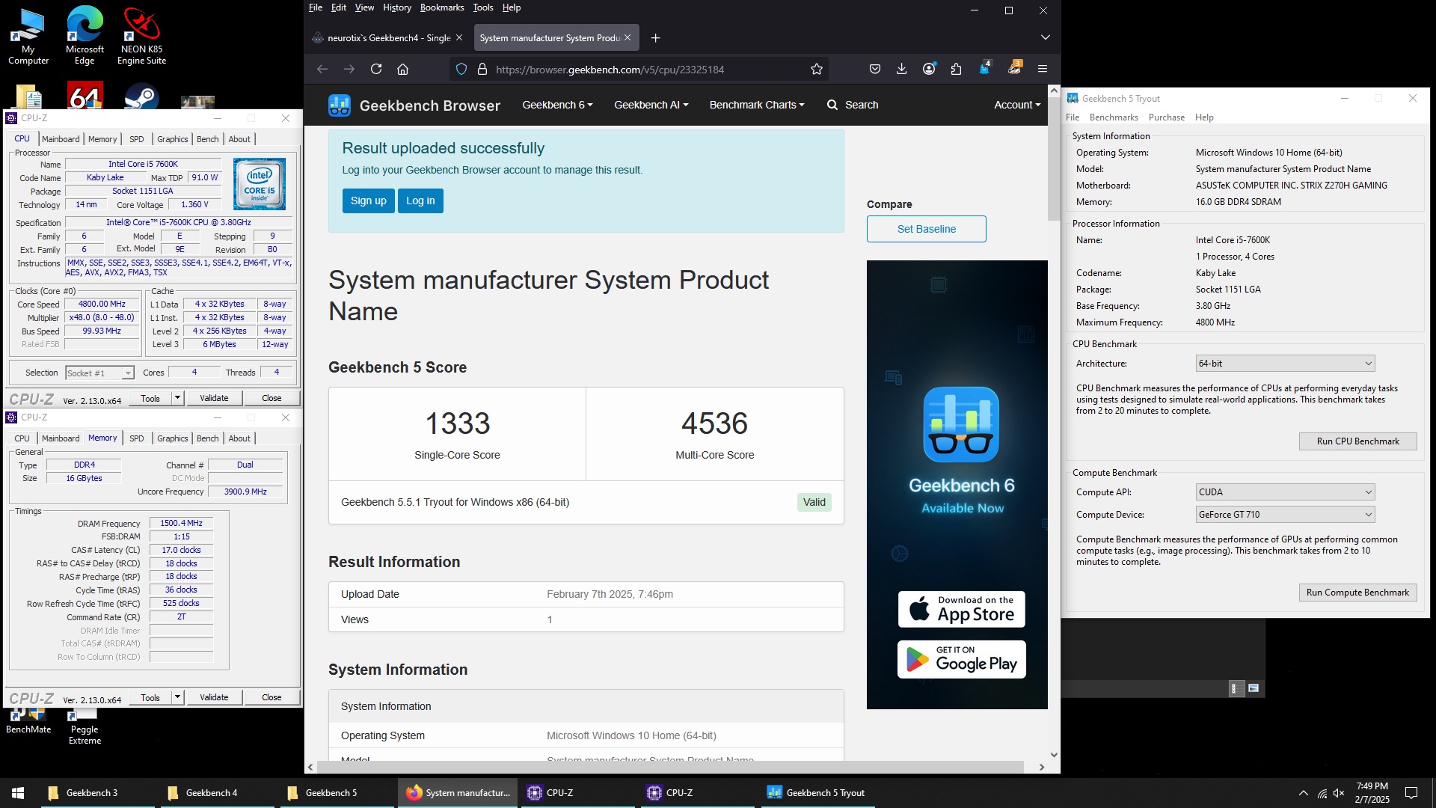This screenshot has width=1436, height=808.
Task: Expand the Benchmark Charts dropdown
Action: tap(757, 105)
